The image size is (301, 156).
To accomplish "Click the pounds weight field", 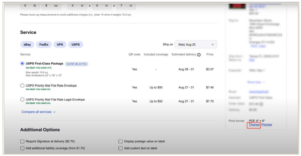I will 30,6.
